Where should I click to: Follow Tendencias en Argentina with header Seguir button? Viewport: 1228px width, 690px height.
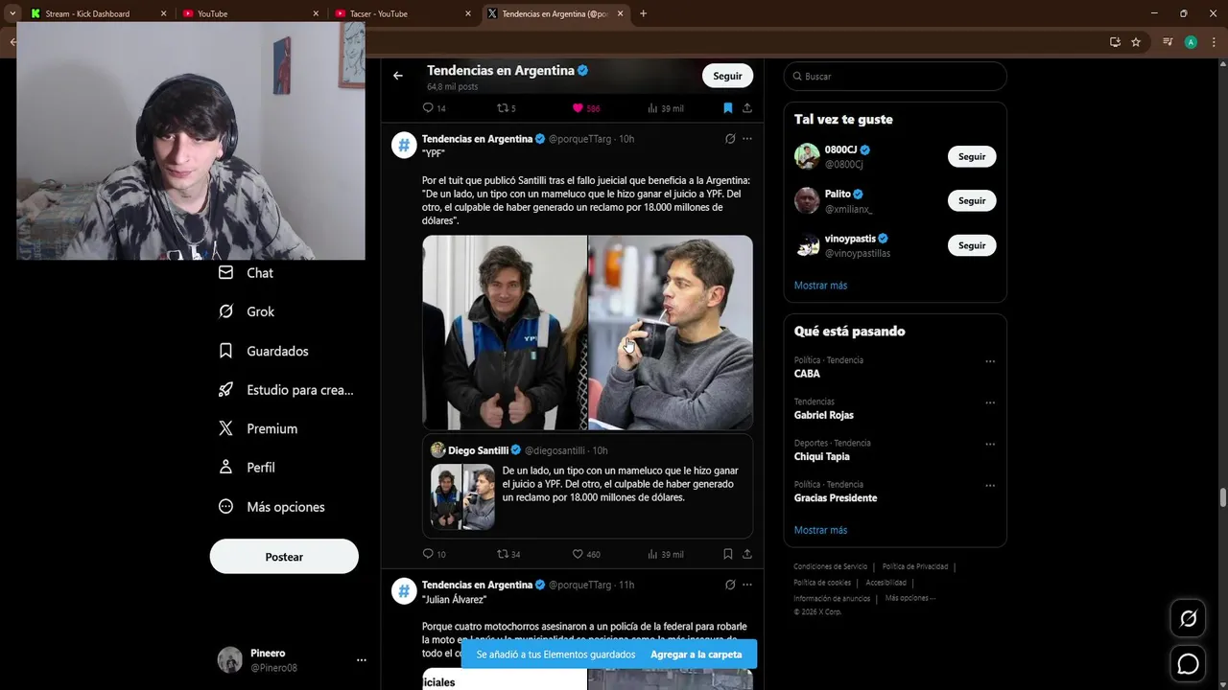point(727,76)
